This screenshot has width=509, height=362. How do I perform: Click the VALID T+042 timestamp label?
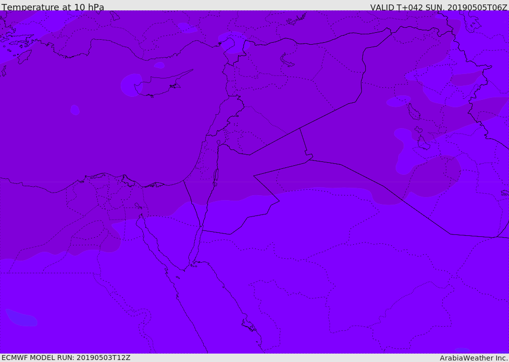pyautogui.click(x=438, y=7)
